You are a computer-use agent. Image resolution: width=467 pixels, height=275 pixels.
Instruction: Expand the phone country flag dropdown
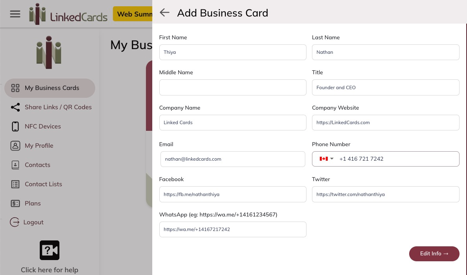coord(327,159)
